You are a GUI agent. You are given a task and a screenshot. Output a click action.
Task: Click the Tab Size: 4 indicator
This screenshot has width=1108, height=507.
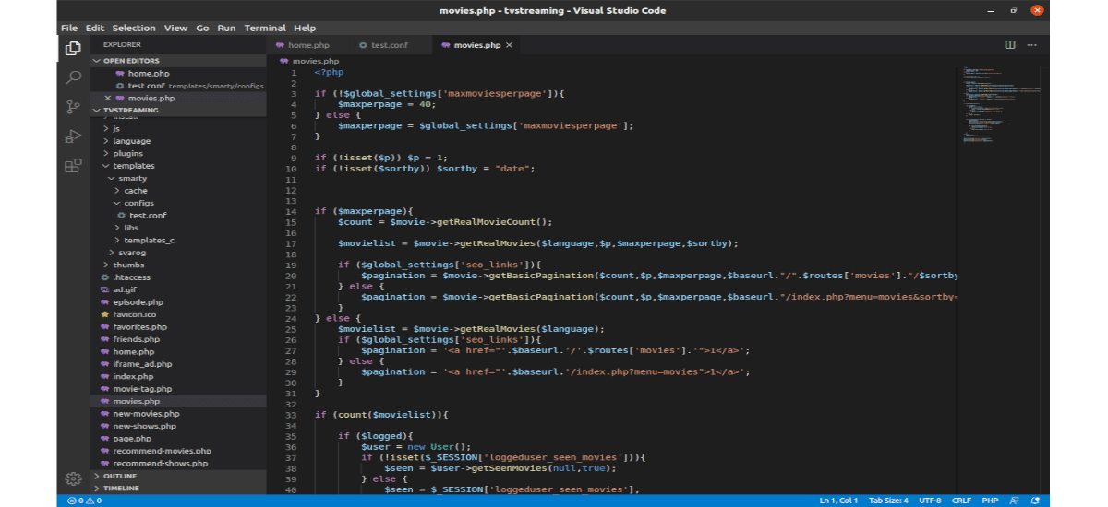pos(888,501)
